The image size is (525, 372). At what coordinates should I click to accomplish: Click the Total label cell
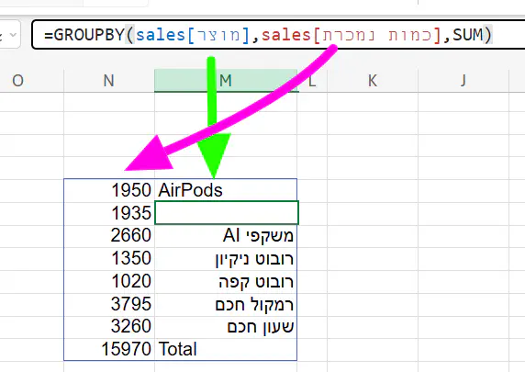click(226, 349)
